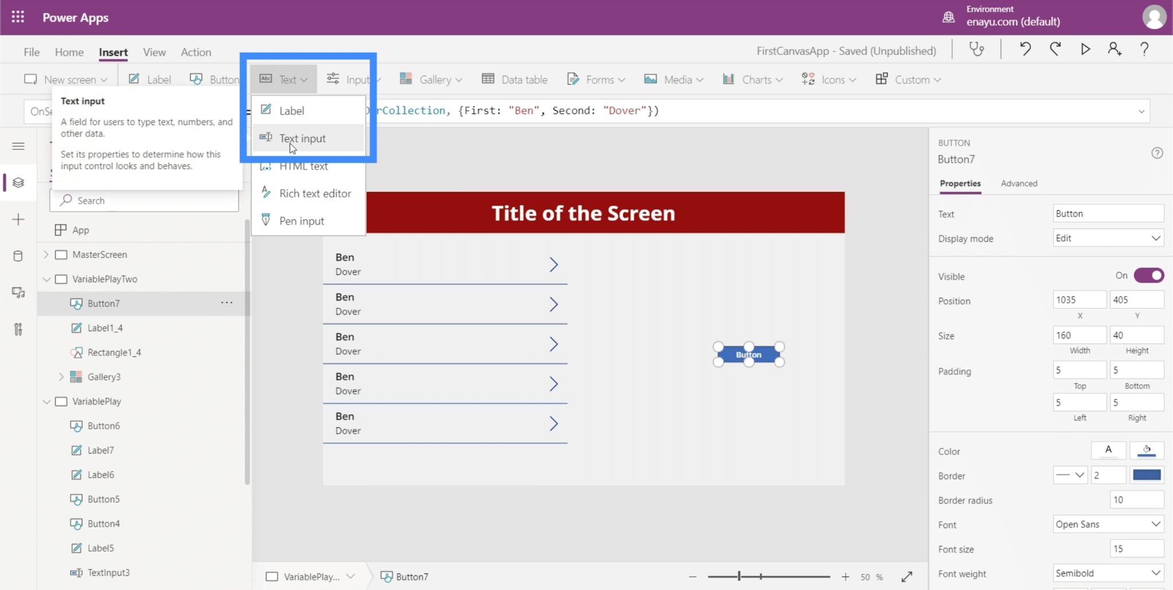1173x590 pixels.
Task: Open the Media icon in left rail
Action: point(18,293)
